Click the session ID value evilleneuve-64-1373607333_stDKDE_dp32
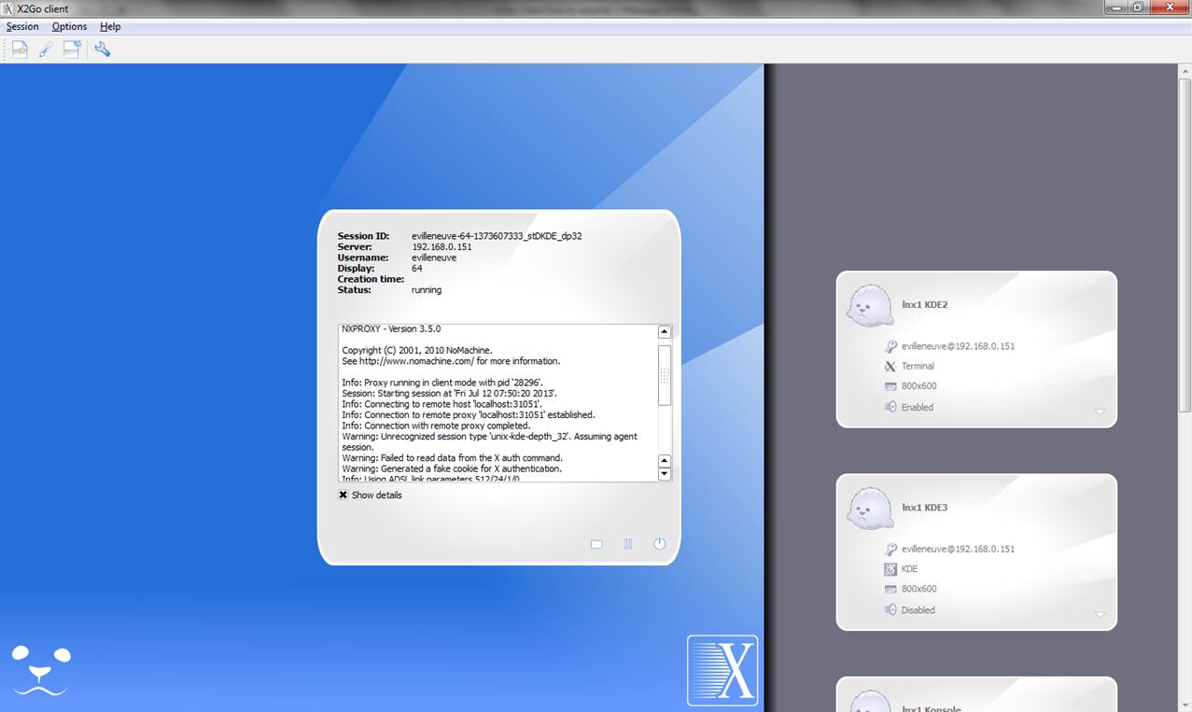 tap(497, 236)
